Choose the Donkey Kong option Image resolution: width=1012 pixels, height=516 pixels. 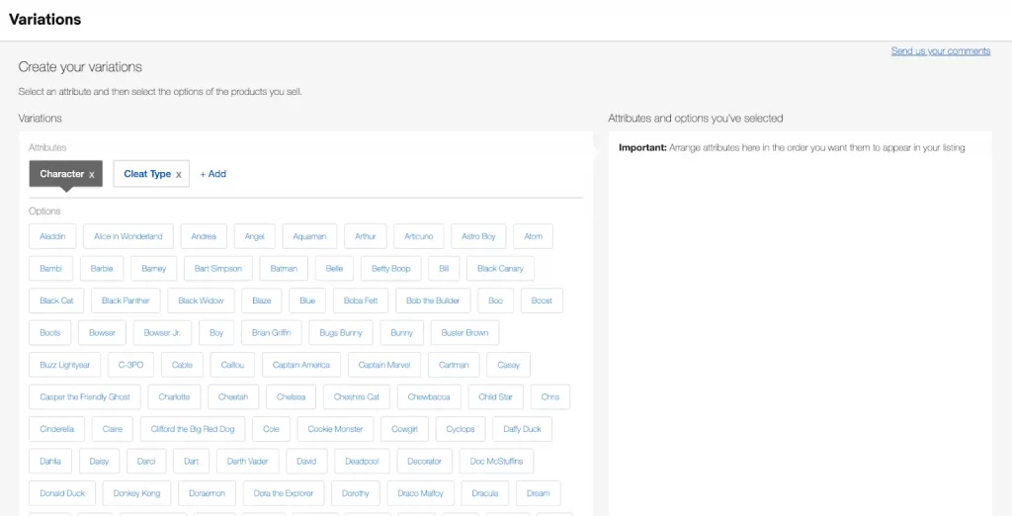136,493
